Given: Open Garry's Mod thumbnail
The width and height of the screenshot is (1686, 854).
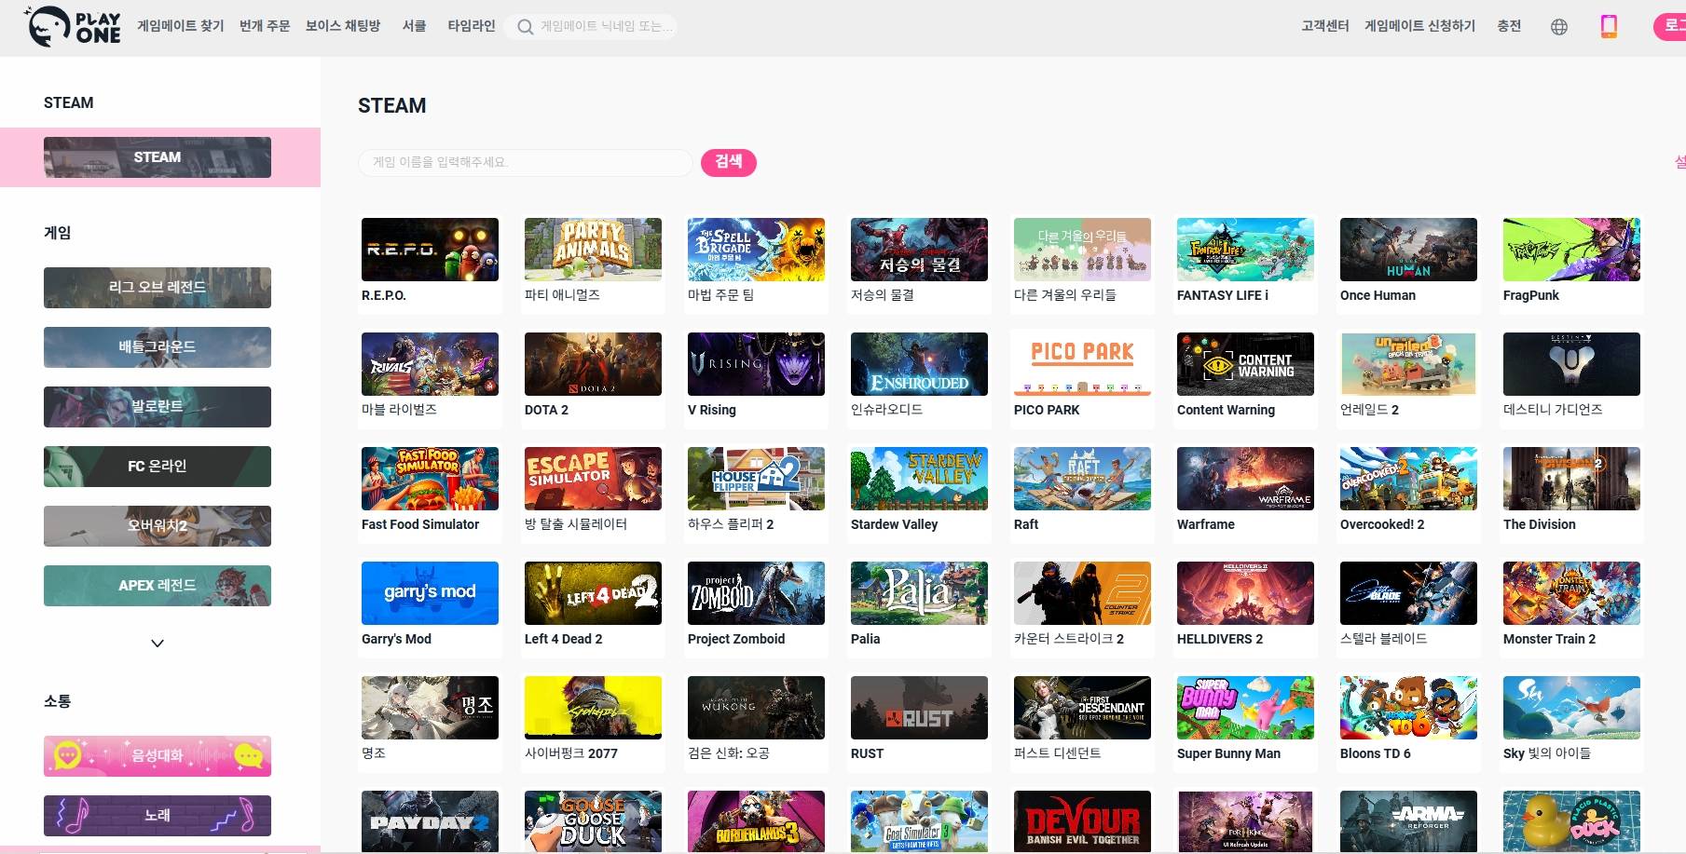Looking at the screenshot, I should coord(430,593).
